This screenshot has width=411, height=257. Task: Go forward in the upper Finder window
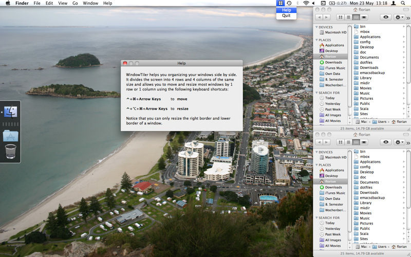click(x=326, y=17)
